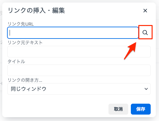Open the 同じウィンドウ dropdown
This screenshot has width=159, height=121.
79,89
